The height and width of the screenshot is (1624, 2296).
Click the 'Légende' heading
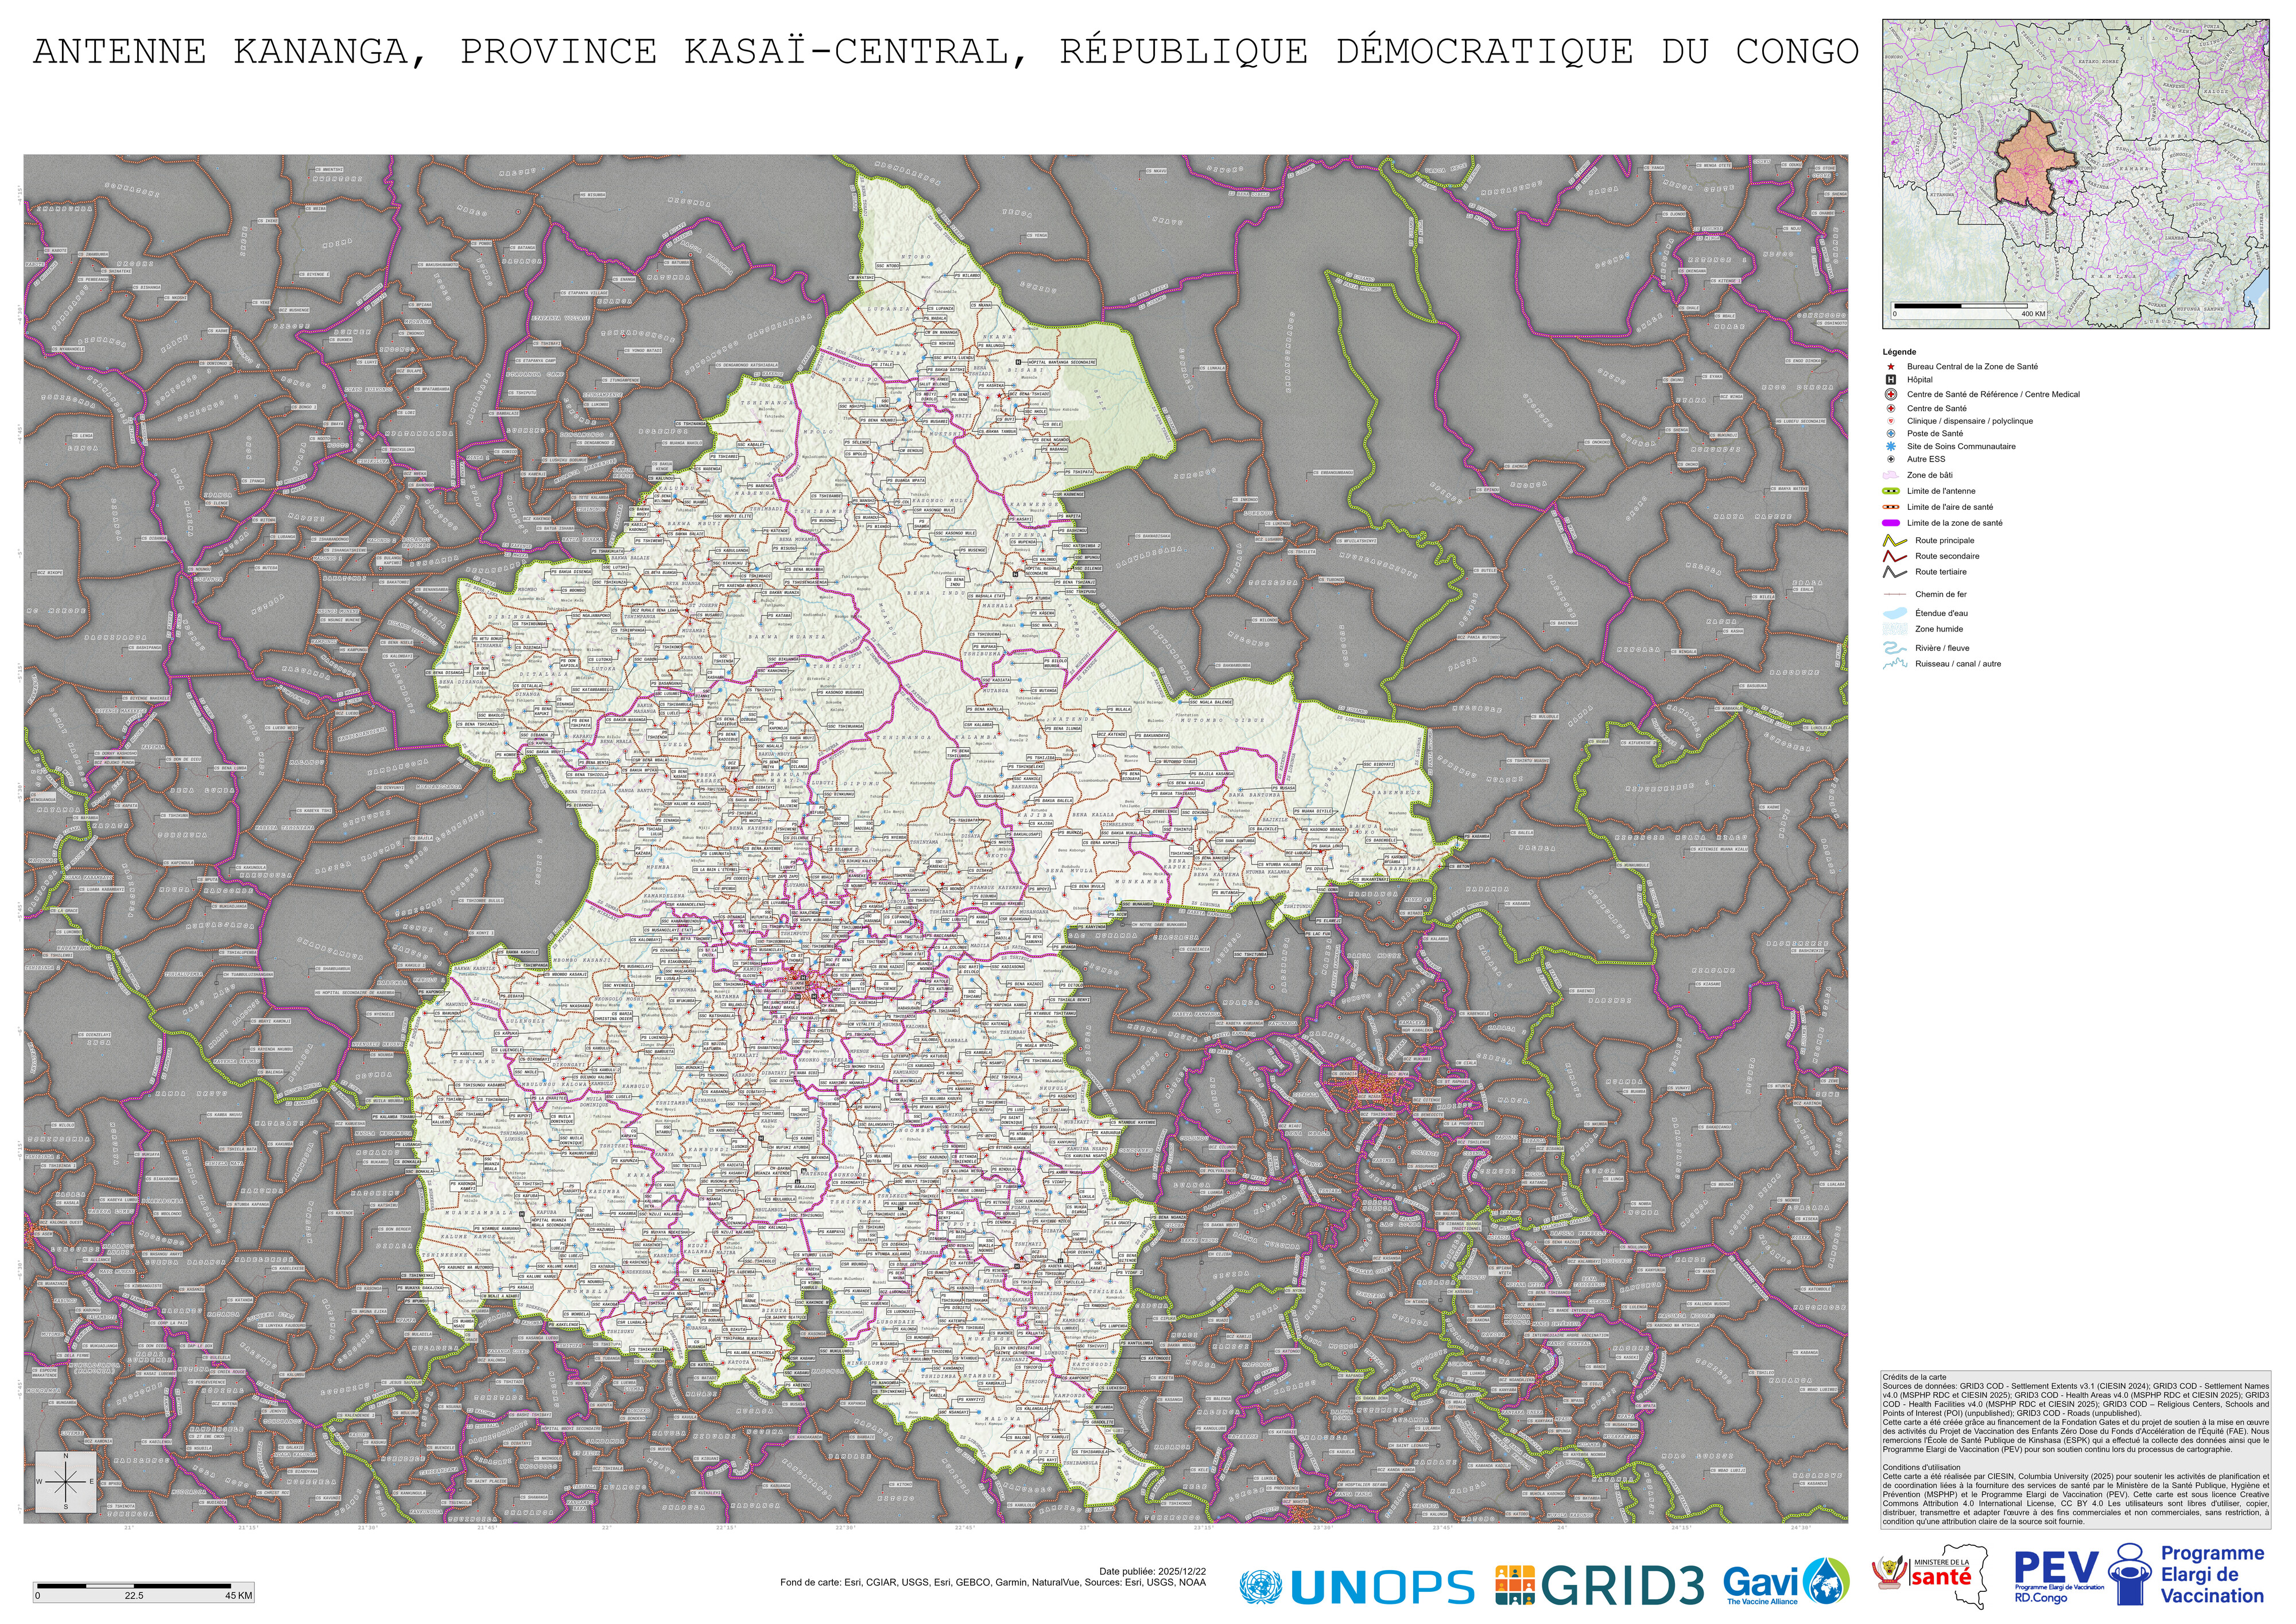[1899, 352]
